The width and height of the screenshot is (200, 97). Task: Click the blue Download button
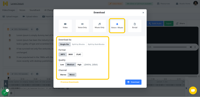[x=133, y=82]
